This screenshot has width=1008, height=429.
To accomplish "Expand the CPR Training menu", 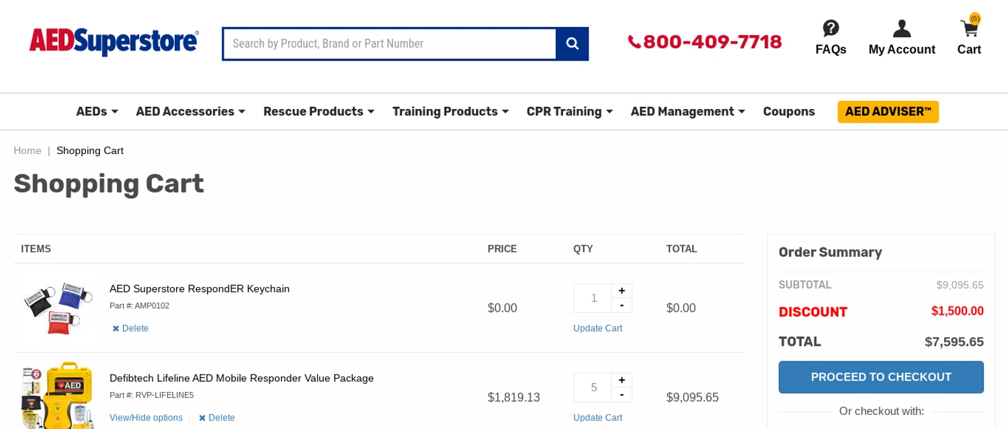I will pyautogui.click(x=569, y=112).
